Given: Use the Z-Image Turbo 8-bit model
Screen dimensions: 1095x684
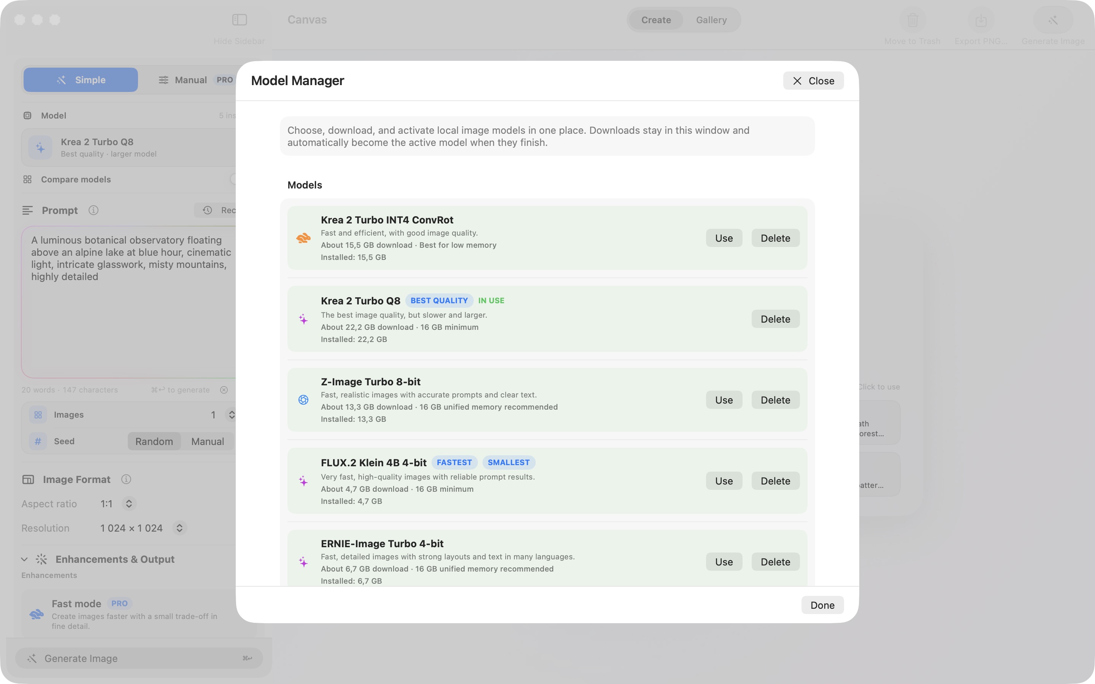Looking at the screenshot, I should 724,400.
